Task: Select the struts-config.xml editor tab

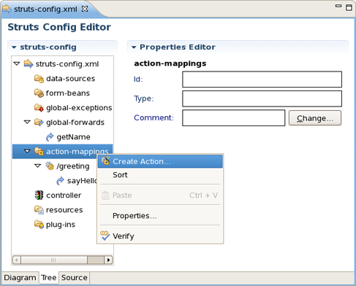Action: point(45,9)
